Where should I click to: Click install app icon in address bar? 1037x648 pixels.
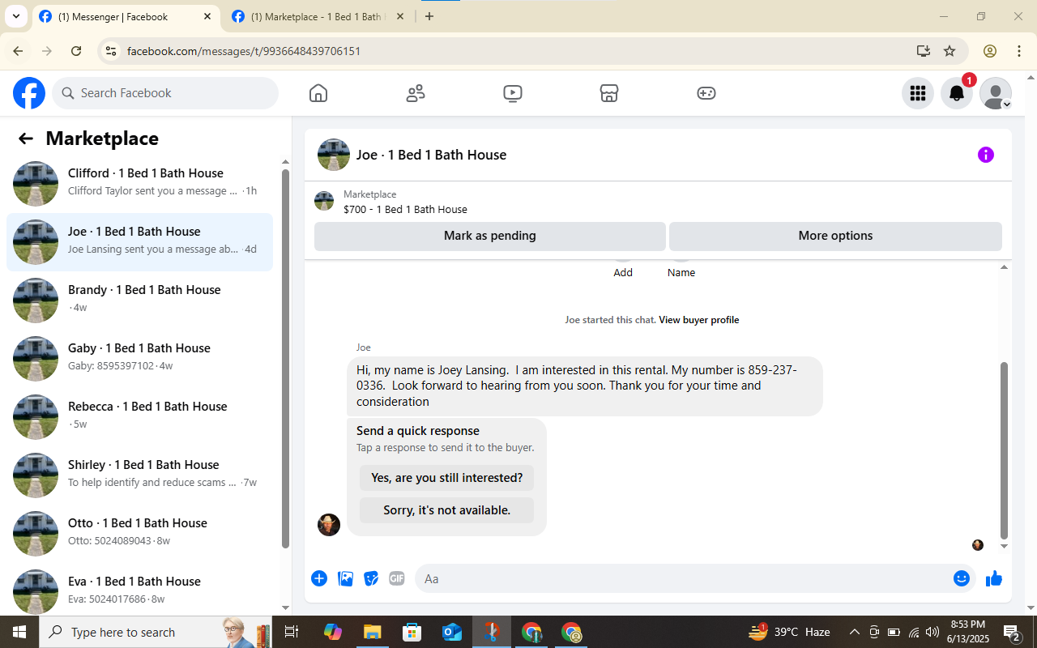click(x=923, y=51)
